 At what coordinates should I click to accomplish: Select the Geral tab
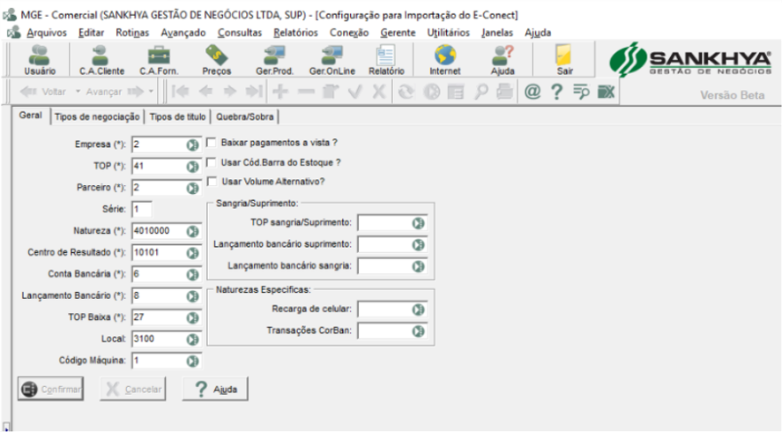point(31,115)
